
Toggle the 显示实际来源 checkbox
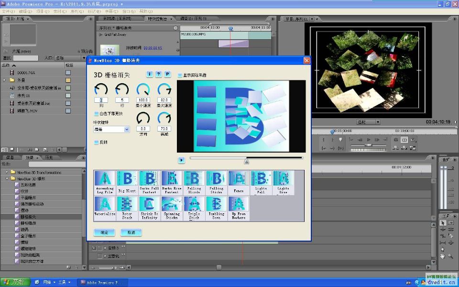(180, 75)
